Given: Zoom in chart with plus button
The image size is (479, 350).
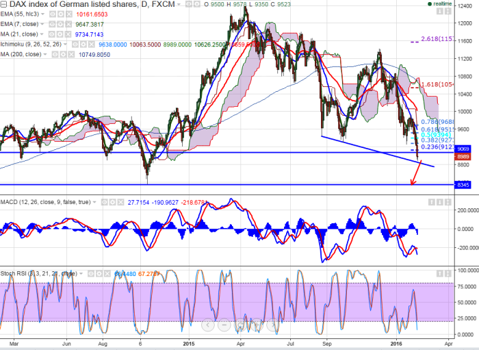Looking at the screenshot, I should 257,325.
